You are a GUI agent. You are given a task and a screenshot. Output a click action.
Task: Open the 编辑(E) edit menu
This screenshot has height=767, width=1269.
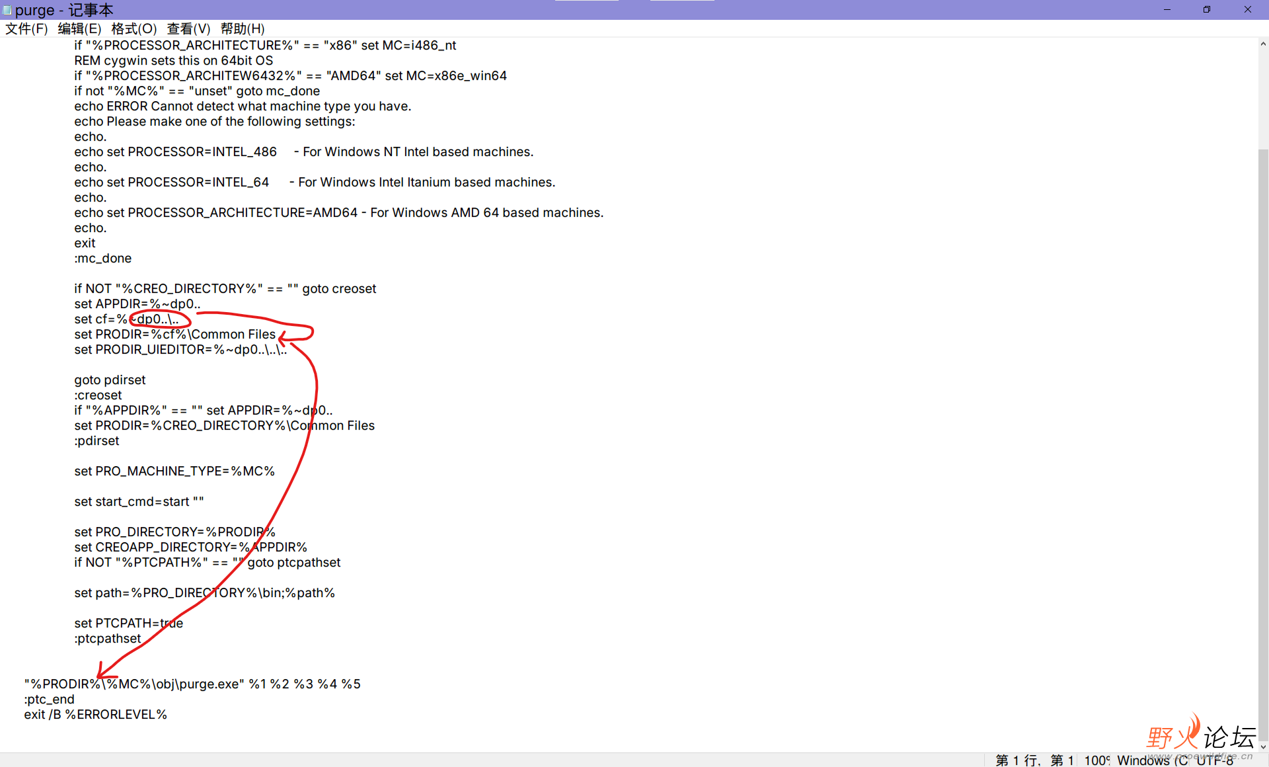pyautogui.click(x=79, y=28)
